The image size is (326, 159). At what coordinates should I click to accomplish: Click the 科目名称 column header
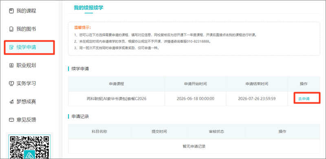99,132
